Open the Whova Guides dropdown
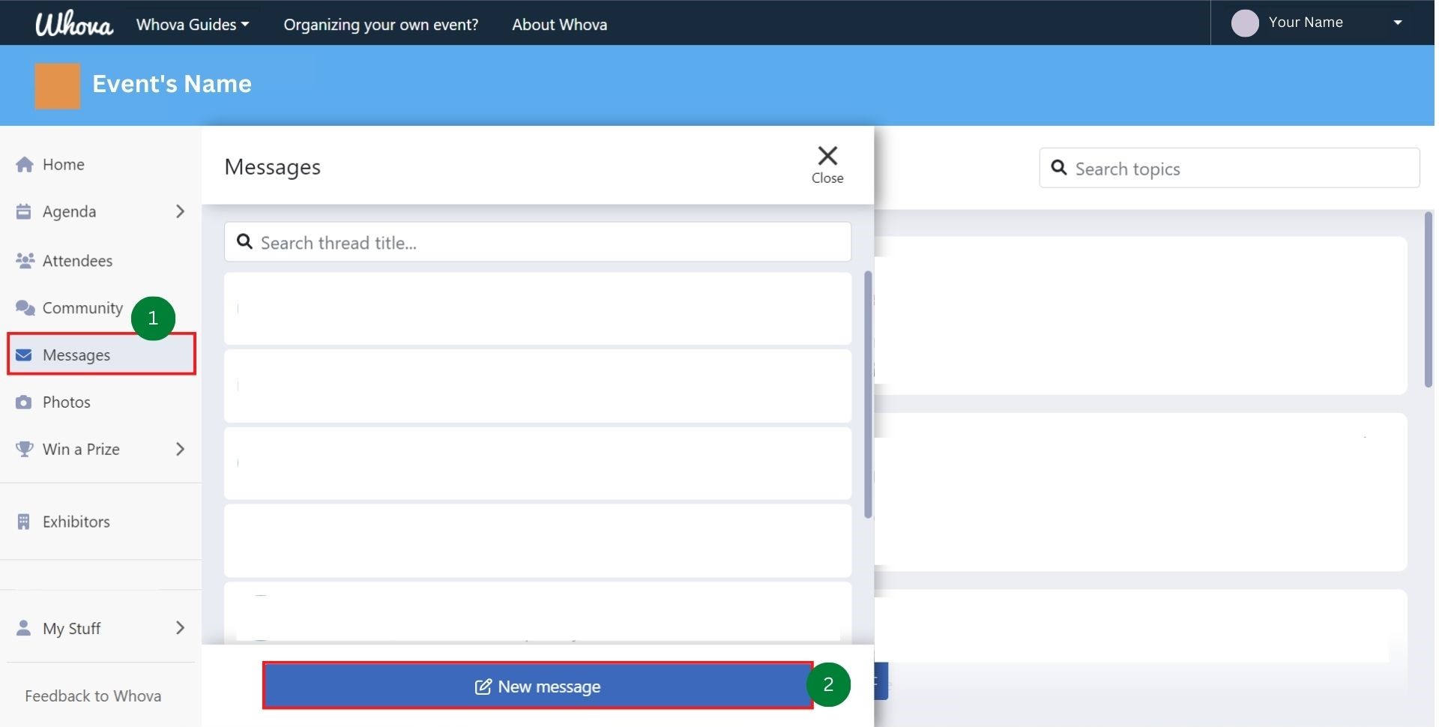This screenshot has width=1439, height=727. point(193,24)
